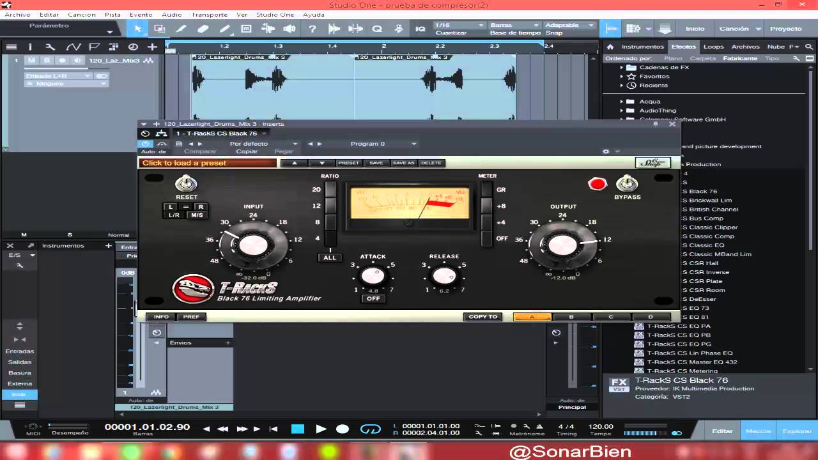The height and width of the screenshot is (460, 818).
Task: Click the stop button in transport
Action: click(x=298, y=429)
